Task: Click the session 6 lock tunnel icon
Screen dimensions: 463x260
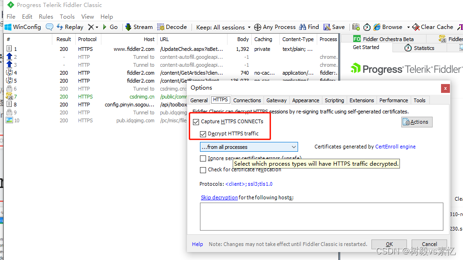Action: pyautogui.click(x=9, y=89)
